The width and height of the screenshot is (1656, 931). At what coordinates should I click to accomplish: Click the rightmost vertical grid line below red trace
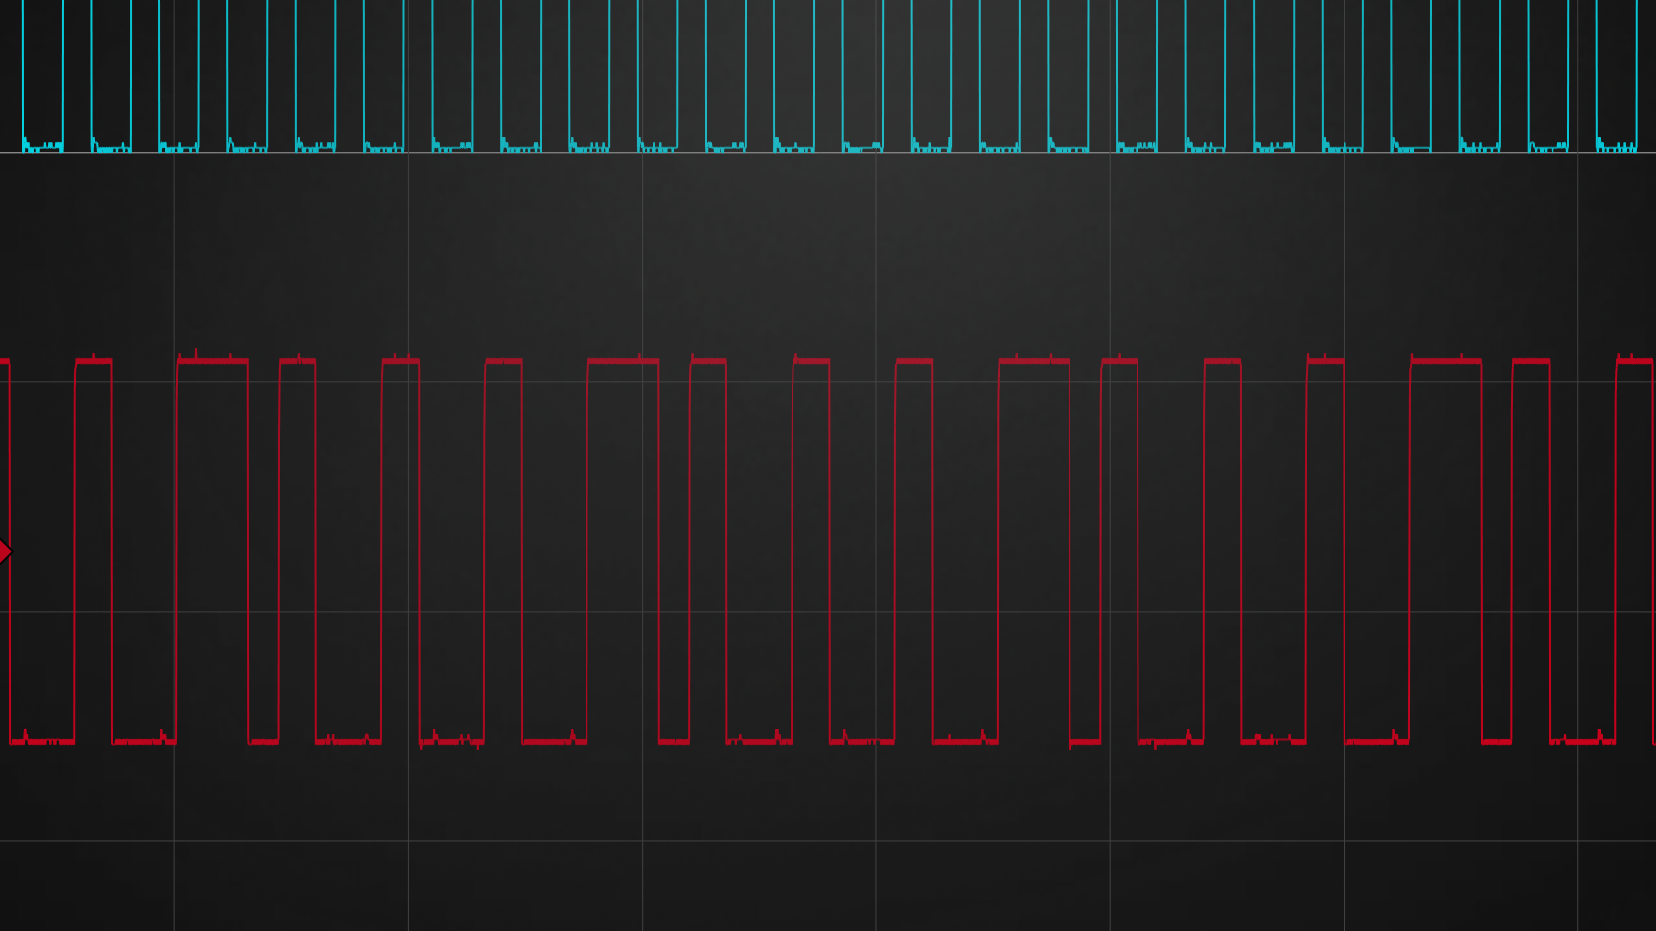click(x=1577, y=887)
